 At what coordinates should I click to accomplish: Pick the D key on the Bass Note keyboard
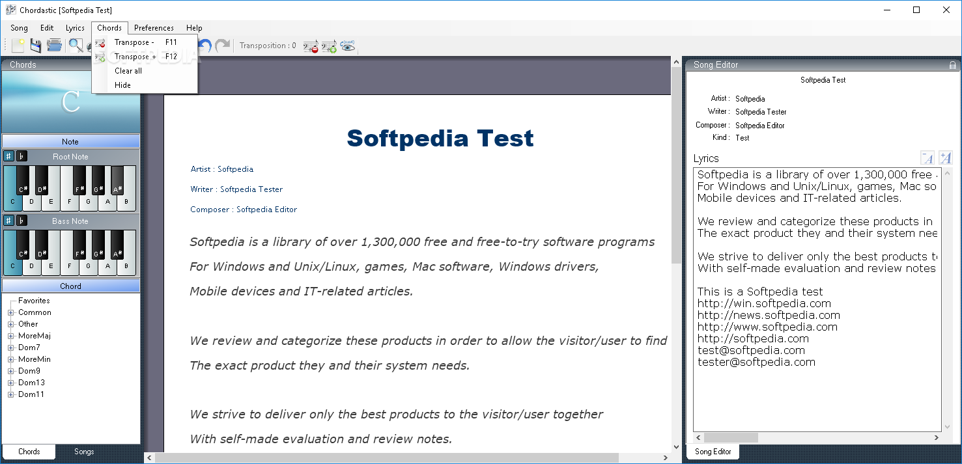(x=32, y=267)
